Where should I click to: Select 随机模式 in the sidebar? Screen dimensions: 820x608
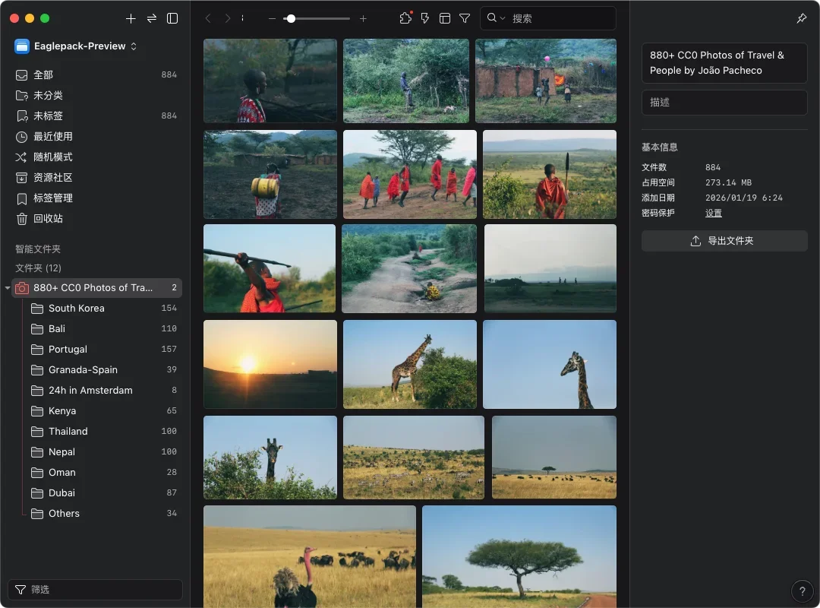[53, 157]
